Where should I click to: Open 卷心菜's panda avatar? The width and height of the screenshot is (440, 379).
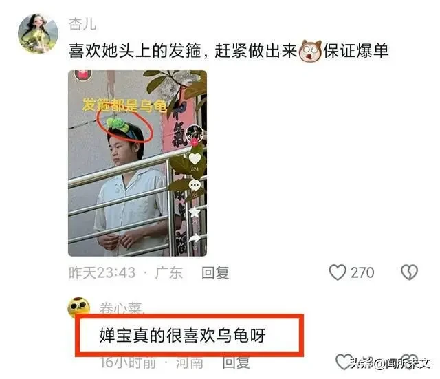[79, 307]
